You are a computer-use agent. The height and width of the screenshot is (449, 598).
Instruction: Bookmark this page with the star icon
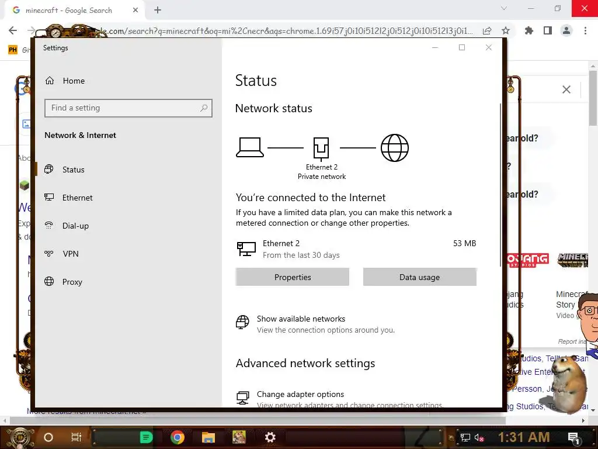(506, 30)
